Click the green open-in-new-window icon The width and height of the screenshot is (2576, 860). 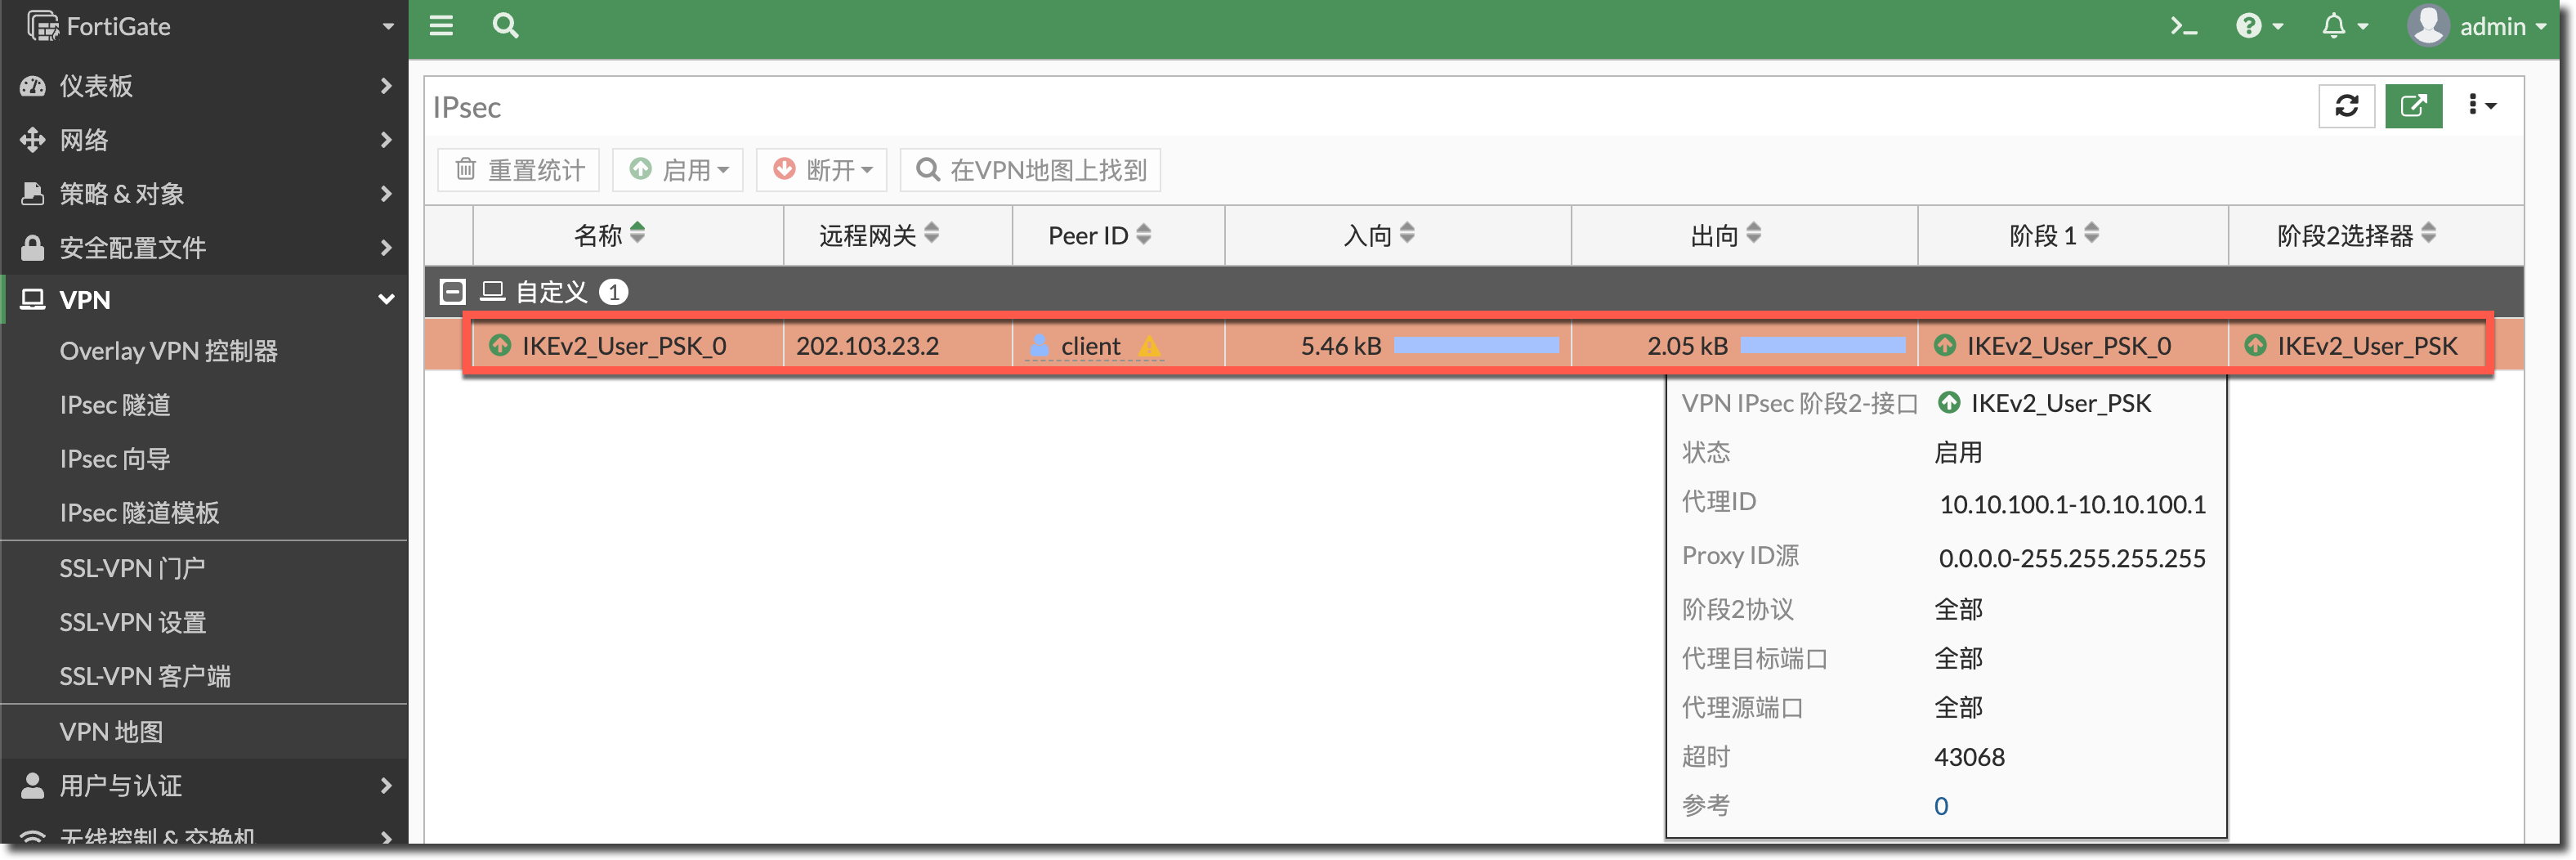(x=2413, y=106)
